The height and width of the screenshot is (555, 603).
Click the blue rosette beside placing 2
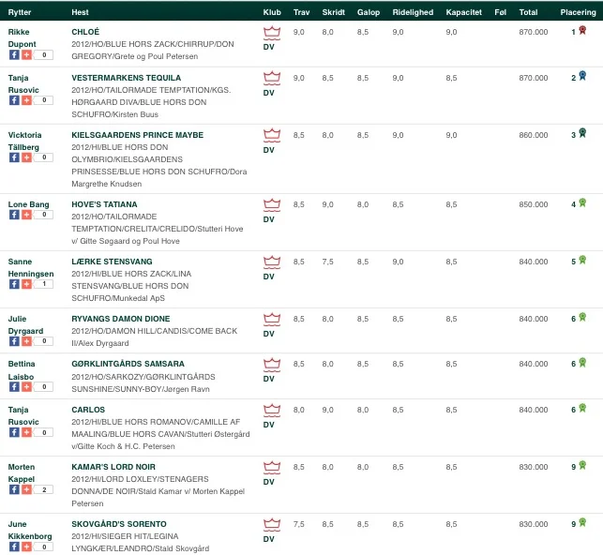point(582,76)
